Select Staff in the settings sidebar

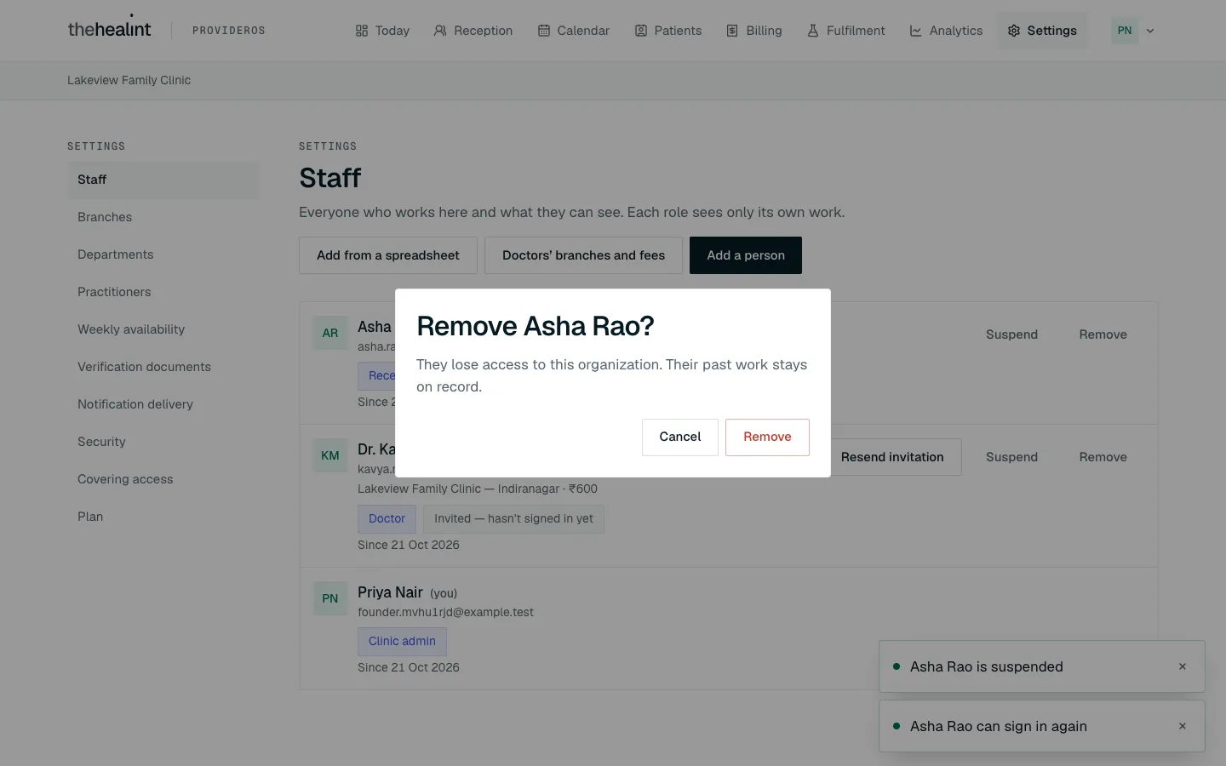point(163,180)
